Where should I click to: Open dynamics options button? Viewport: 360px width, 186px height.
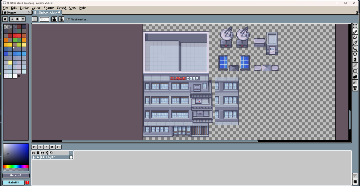[x=61, y=19]
